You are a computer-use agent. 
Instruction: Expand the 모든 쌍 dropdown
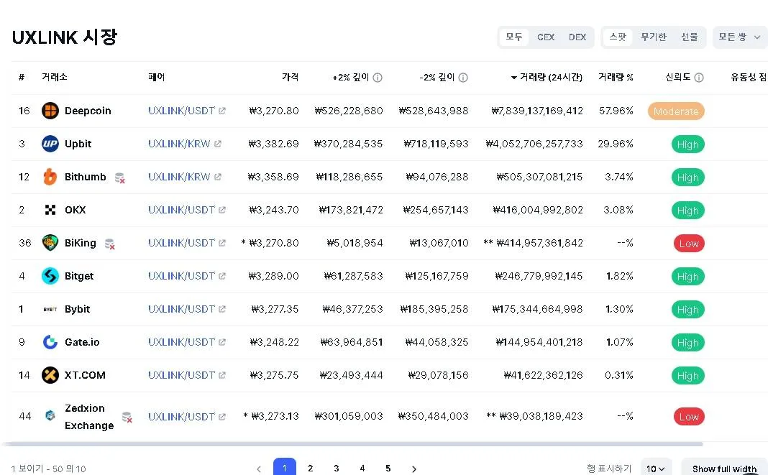pos(739,37)
